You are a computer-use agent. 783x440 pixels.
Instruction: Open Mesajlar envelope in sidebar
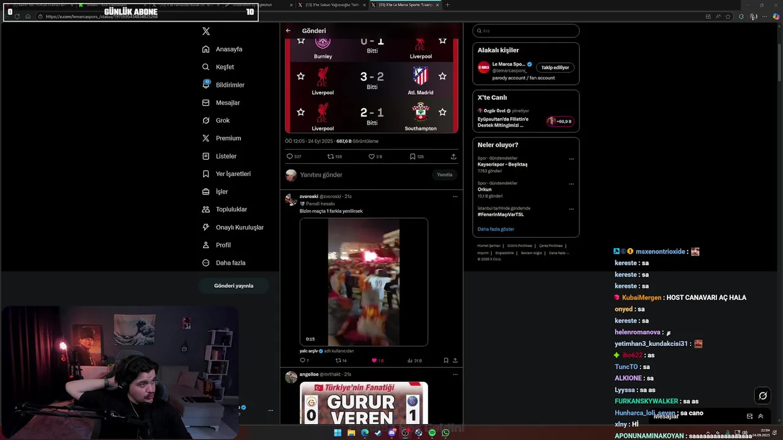click(x=206, y=103)
